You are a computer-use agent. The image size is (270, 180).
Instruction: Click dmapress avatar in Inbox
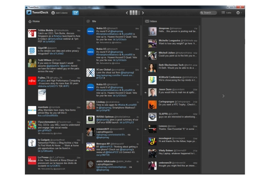152,31
